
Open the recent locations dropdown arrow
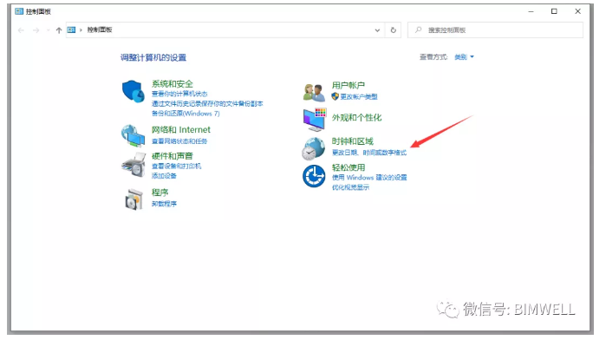click(x=48, y=30)
